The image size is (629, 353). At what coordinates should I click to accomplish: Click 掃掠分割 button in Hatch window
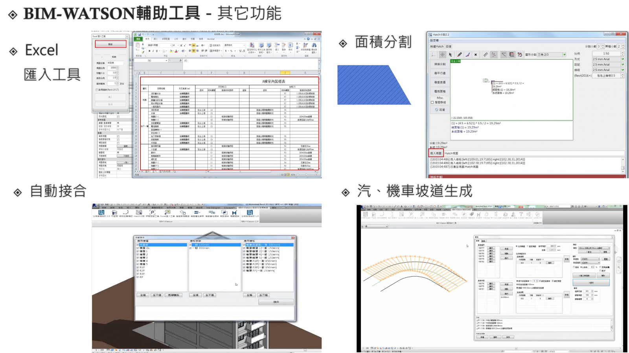[440, 64]
